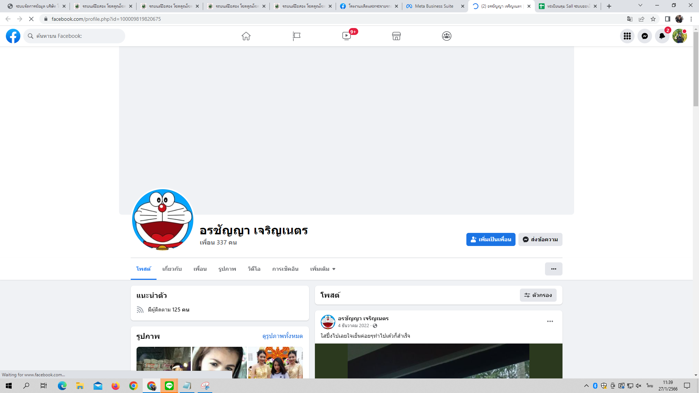Expand the เพิ่มเติม dropdown tab
The height and width of the screenshot is (393, 699).
point(323,269)
